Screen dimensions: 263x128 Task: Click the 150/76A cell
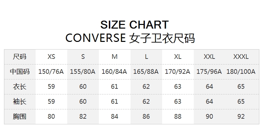51,72
